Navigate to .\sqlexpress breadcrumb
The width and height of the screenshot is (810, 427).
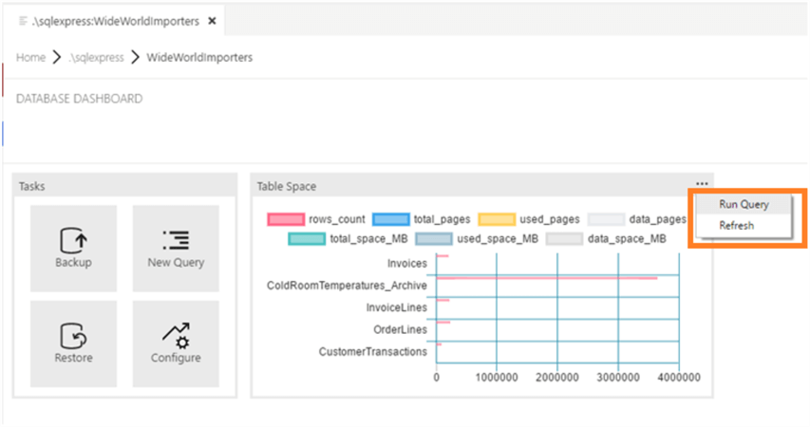click(96, 58)
